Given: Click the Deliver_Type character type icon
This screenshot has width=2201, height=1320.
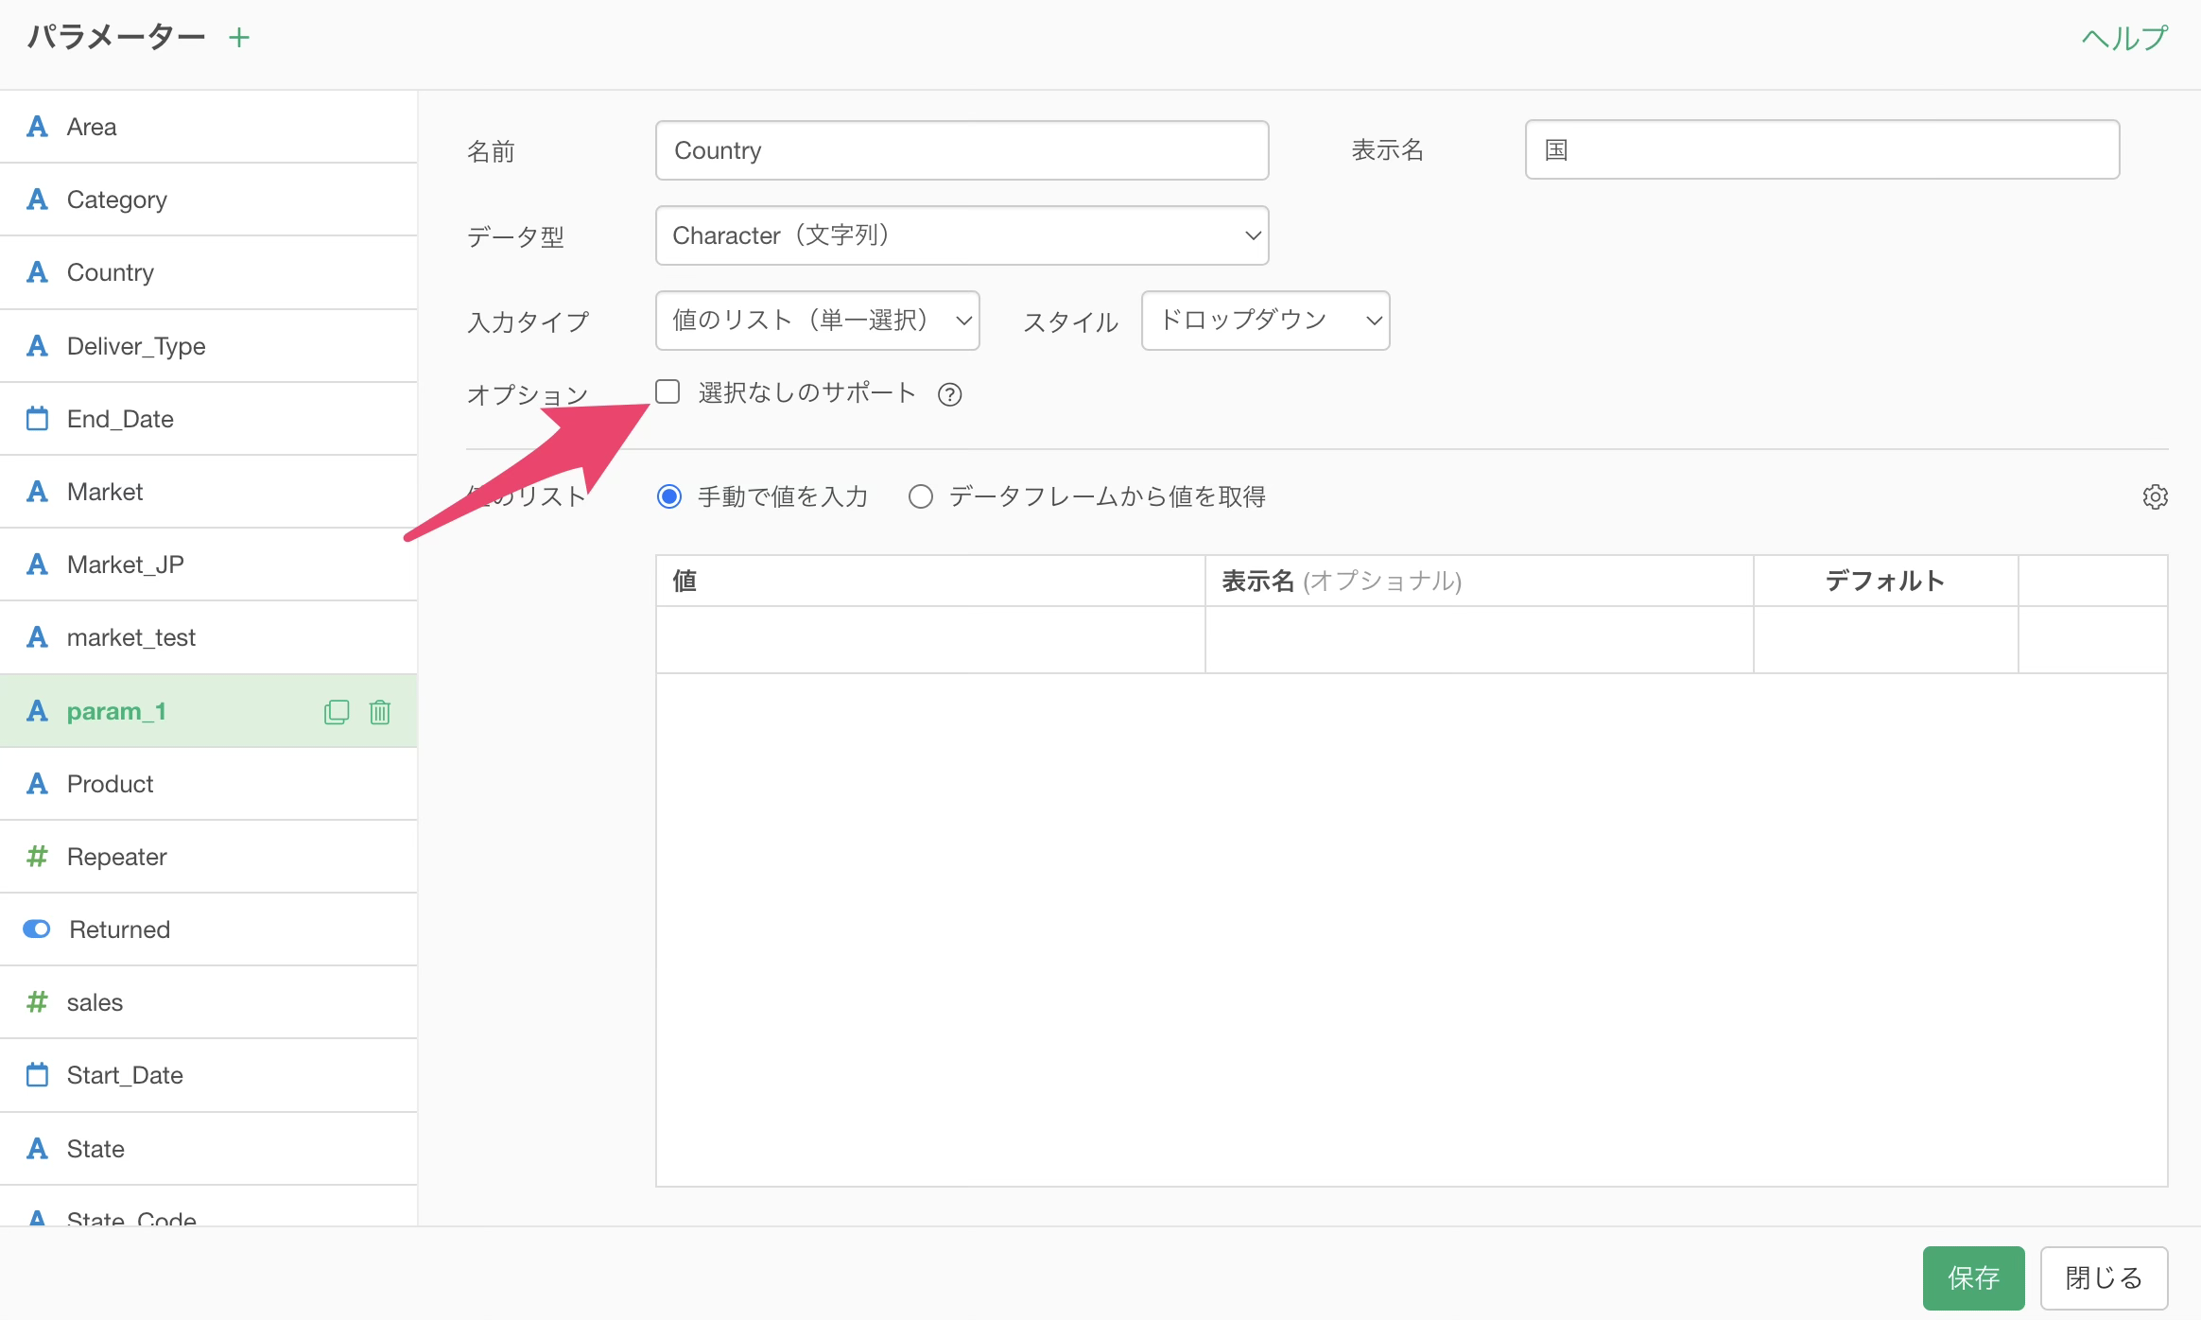Looking at the screenshot, I should click(37, 346).
